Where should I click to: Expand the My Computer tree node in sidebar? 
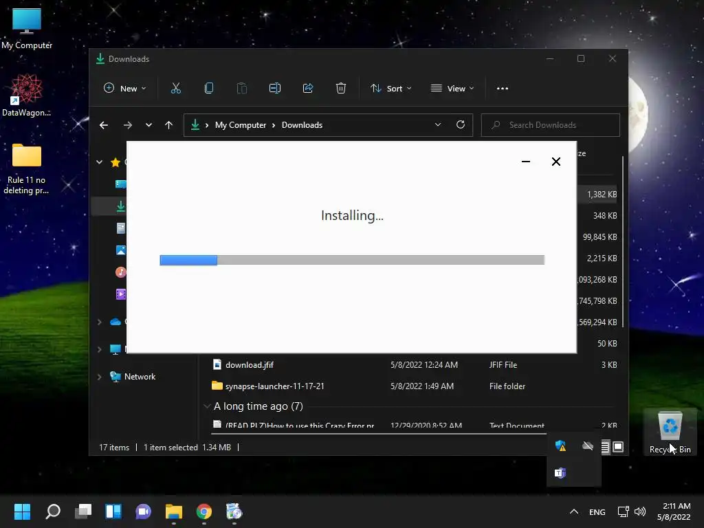99,349
